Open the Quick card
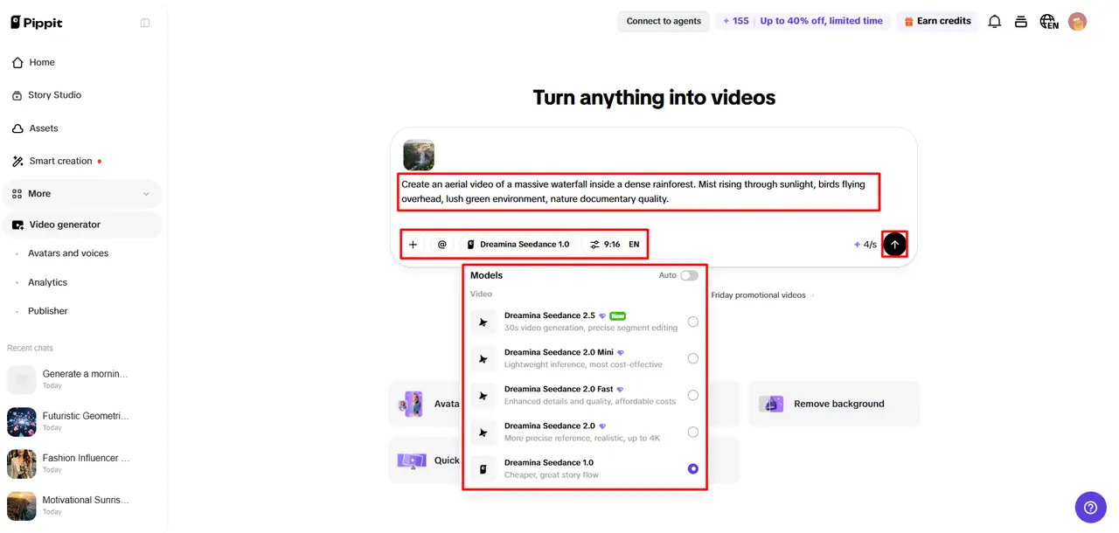 point(426,460)
